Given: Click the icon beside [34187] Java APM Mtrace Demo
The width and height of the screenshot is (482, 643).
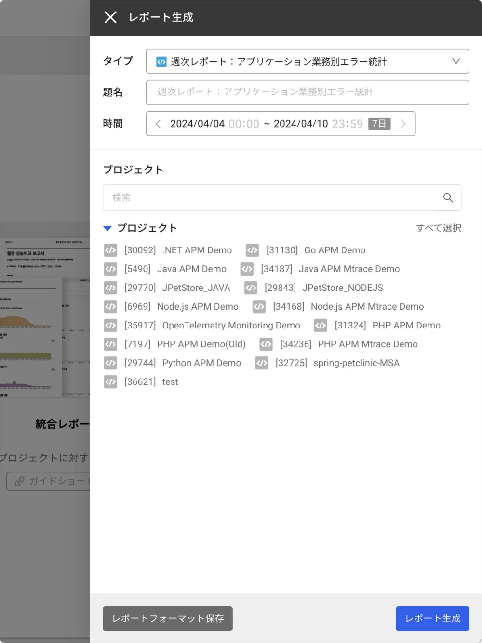Looking at the screenshot, I should [x=247, y=269].
